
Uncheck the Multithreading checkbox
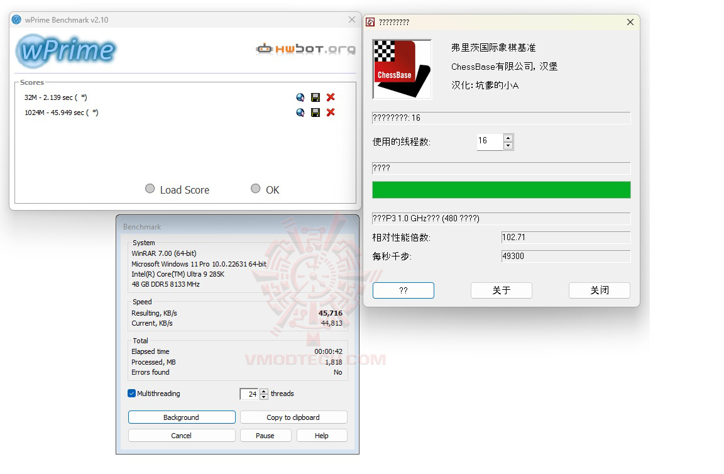click(x=131, y=394)
